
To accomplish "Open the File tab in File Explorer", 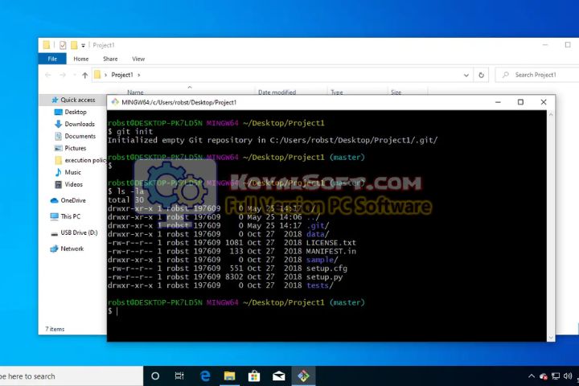I will [x=52, y=59].
